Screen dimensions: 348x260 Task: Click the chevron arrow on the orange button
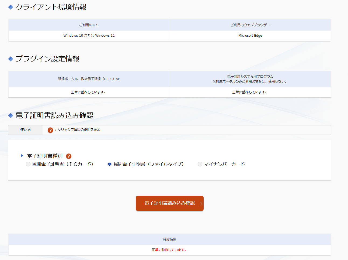(x=201, y=203)
